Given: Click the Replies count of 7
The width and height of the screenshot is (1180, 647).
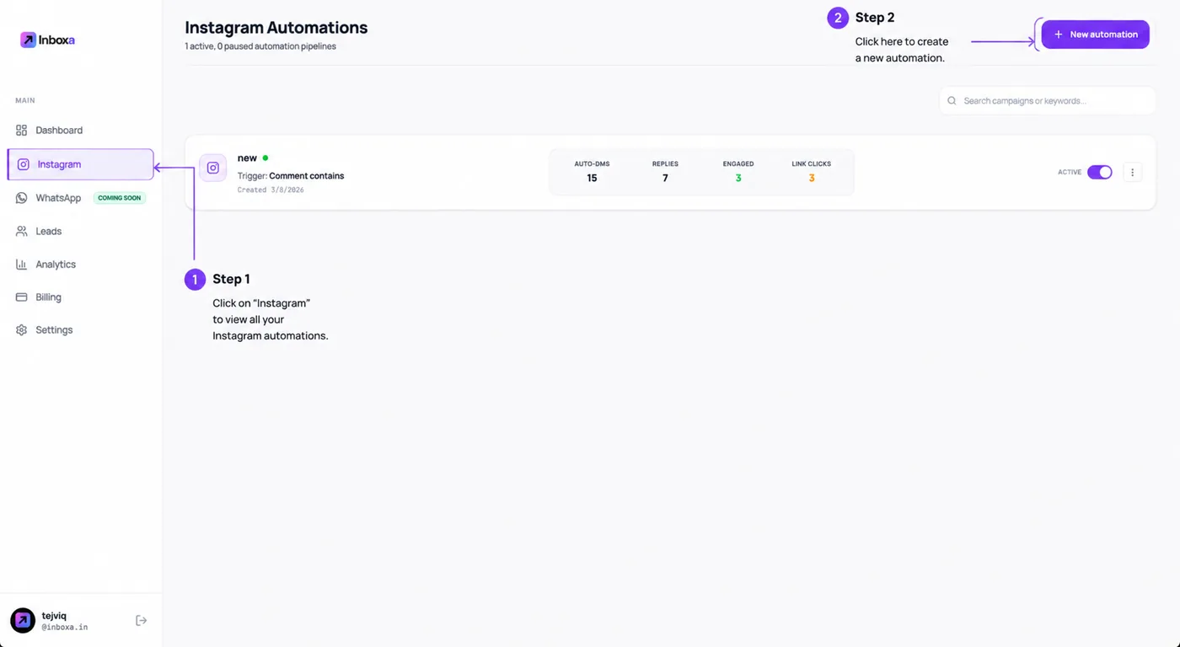Looking at the screenshot, I should [x=665, y=178].
